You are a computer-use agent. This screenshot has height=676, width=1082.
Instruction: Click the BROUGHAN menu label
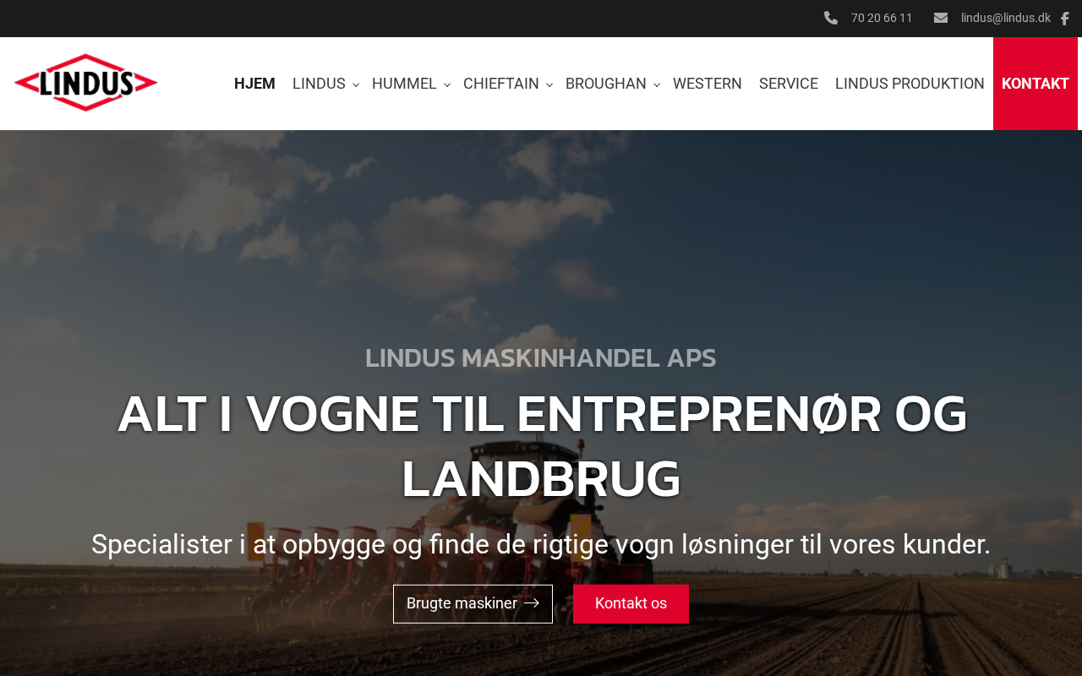coord(606,84)
